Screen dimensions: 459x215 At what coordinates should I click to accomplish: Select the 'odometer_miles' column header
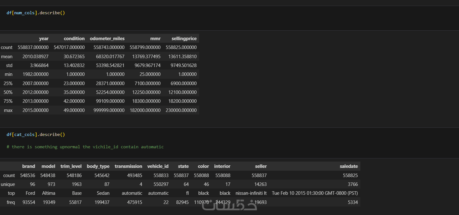pyautogui.click(x=107, y=39)
